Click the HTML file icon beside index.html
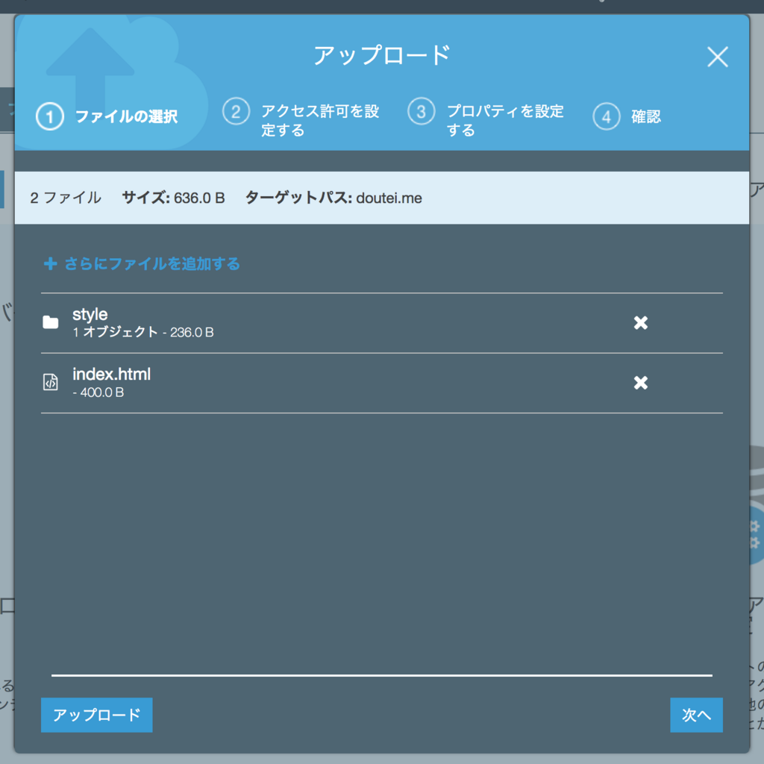 (51, 381)
